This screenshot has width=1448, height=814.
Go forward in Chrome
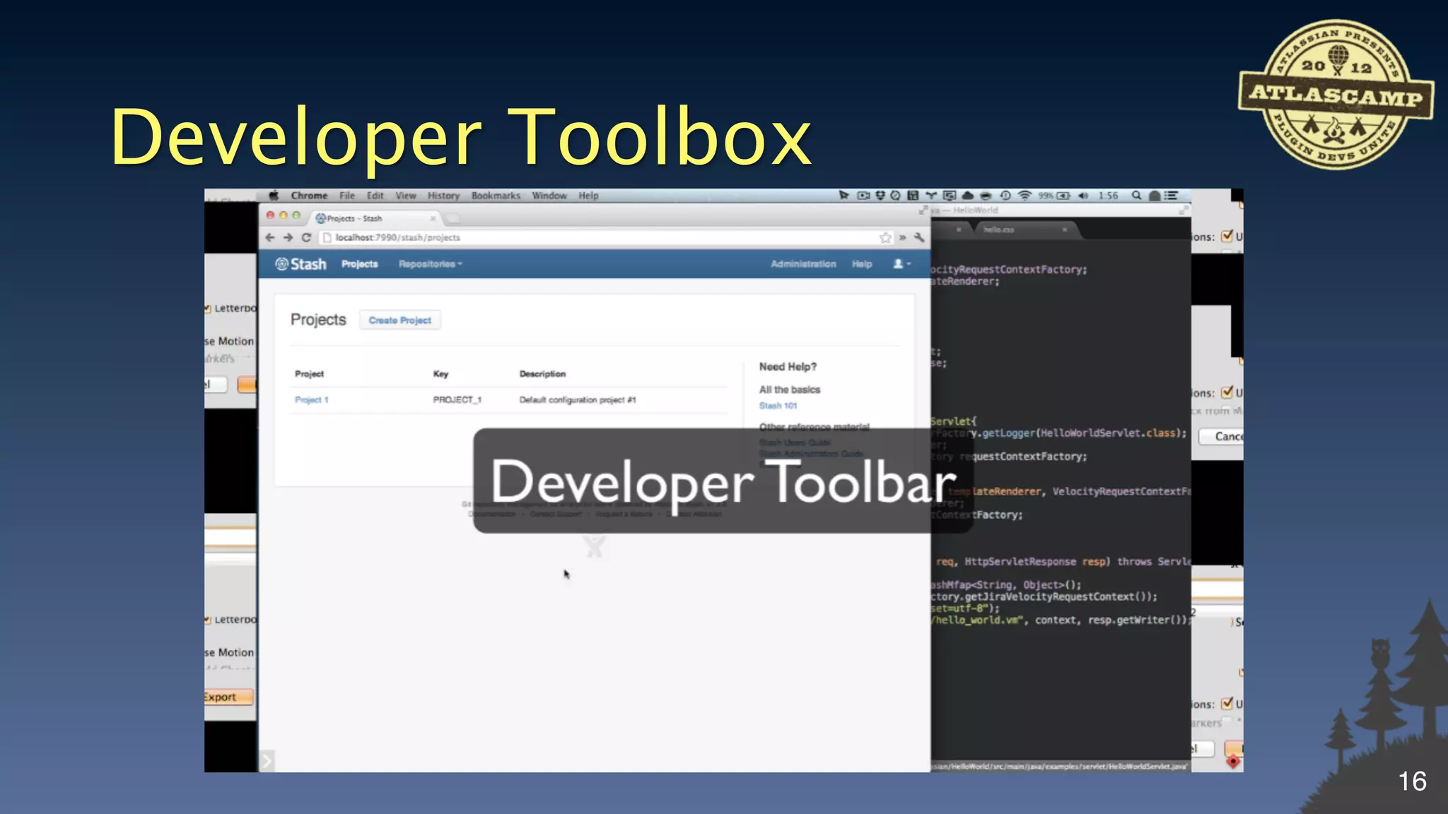coord(288,237)
